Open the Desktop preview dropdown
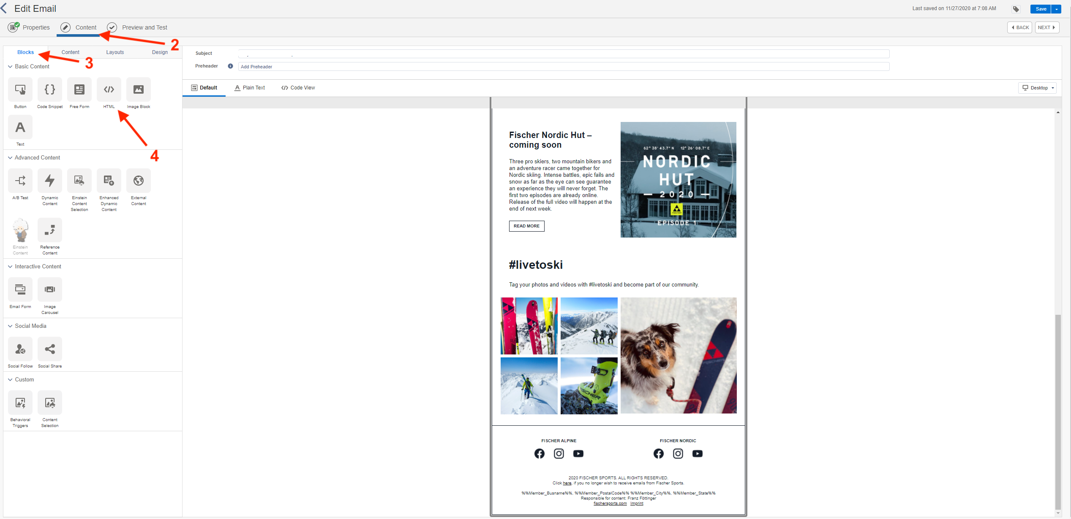Viewport: 1071px width, 519px height. pyautogui.click(x=1038, y=88)
